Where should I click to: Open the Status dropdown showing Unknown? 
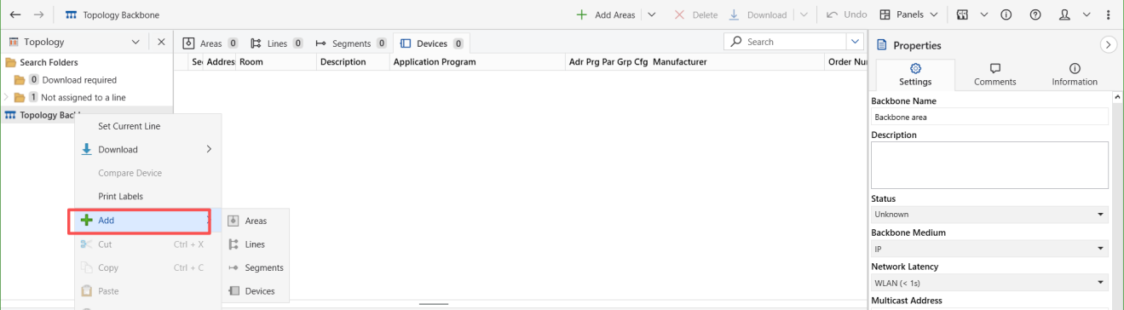tap(989, 215)
